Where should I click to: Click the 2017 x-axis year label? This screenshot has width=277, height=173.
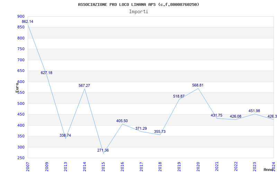[x=141, y=167]
